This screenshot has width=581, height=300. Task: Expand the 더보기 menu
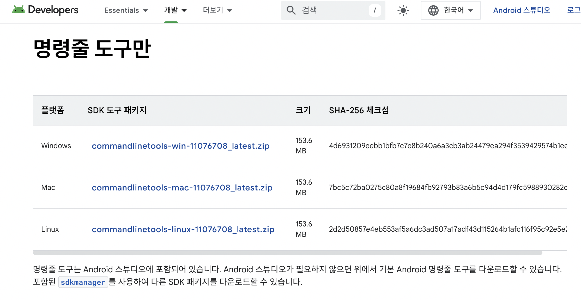pyautogui.click(x=217, y=10)
